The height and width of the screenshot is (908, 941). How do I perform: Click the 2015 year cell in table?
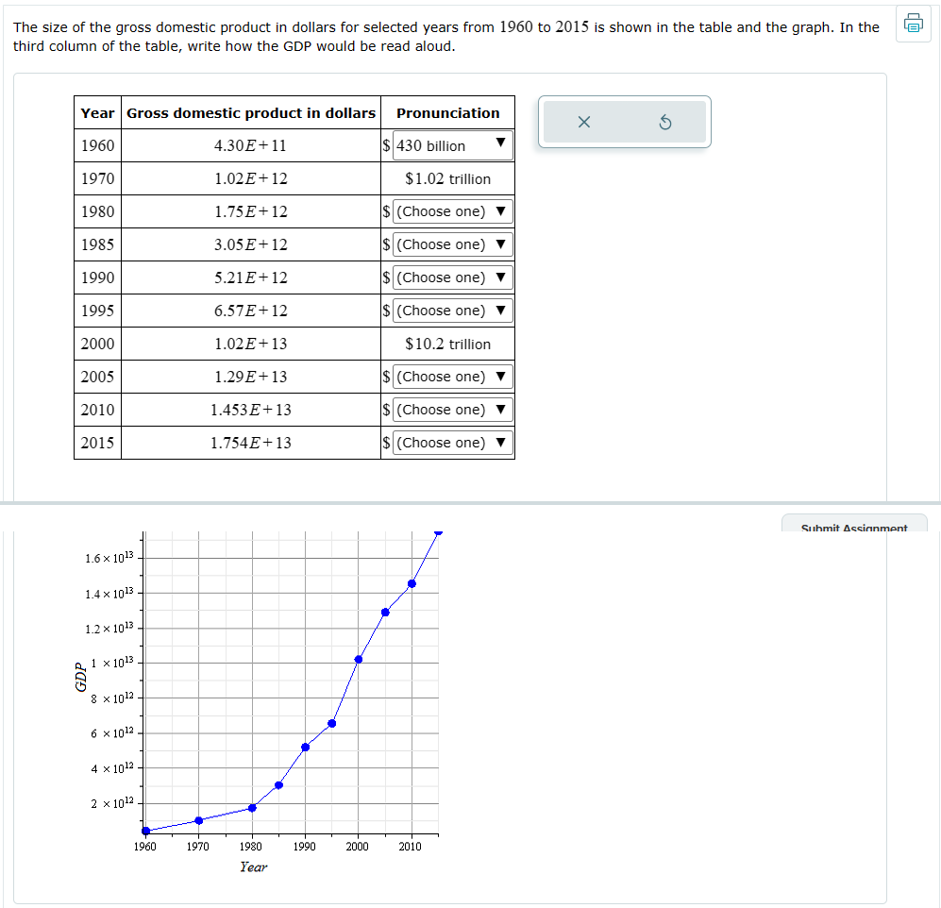pyautogui.click(x=97, y=443)
